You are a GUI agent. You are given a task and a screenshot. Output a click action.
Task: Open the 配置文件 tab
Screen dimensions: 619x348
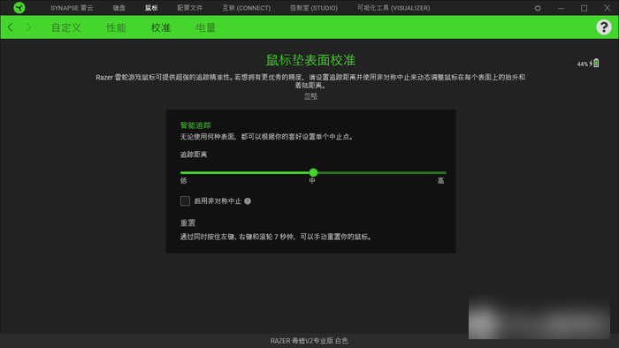click(190, 8)
